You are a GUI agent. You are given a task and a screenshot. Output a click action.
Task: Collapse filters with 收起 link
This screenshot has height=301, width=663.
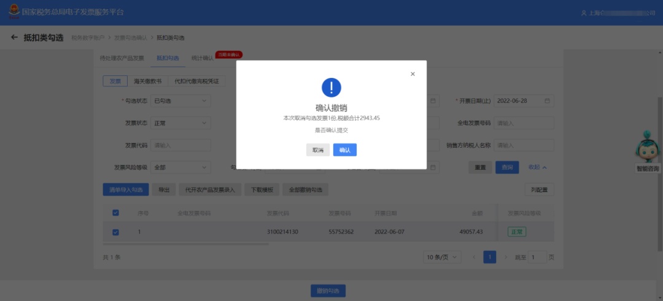(x=537, y=167)
